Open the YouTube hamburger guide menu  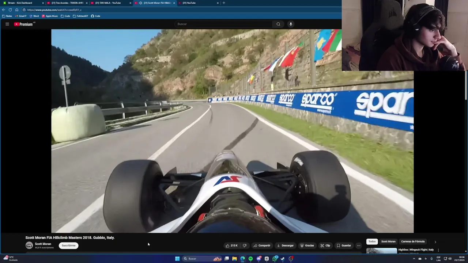click(7, 24)
